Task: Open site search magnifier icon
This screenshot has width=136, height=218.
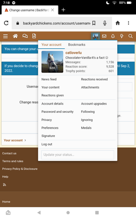Action: pyautogui.click(x=131, y=36)
